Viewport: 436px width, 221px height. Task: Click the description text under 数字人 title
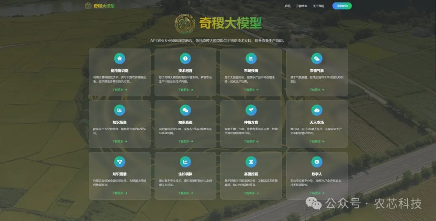click(316, 183)
